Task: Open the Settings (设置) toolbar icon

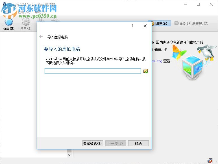Action: (26, 24)
